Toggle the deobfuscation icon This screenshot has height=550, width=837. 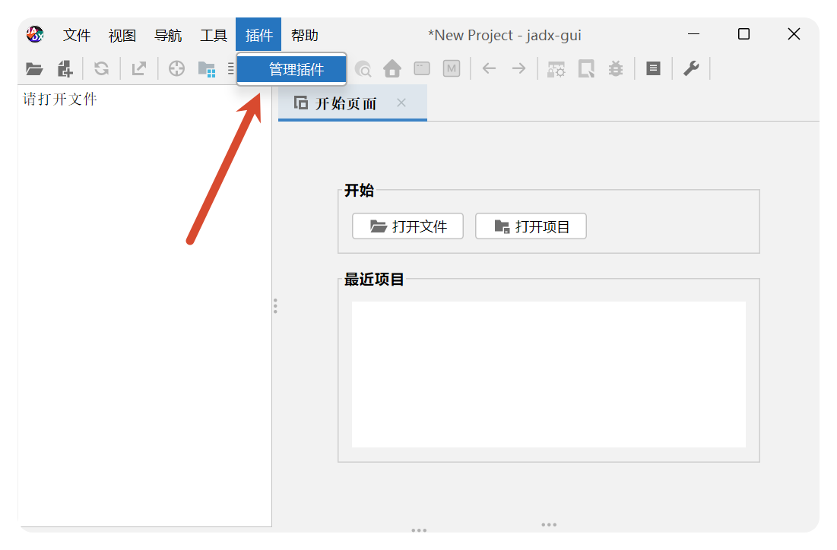click(556, 69)
